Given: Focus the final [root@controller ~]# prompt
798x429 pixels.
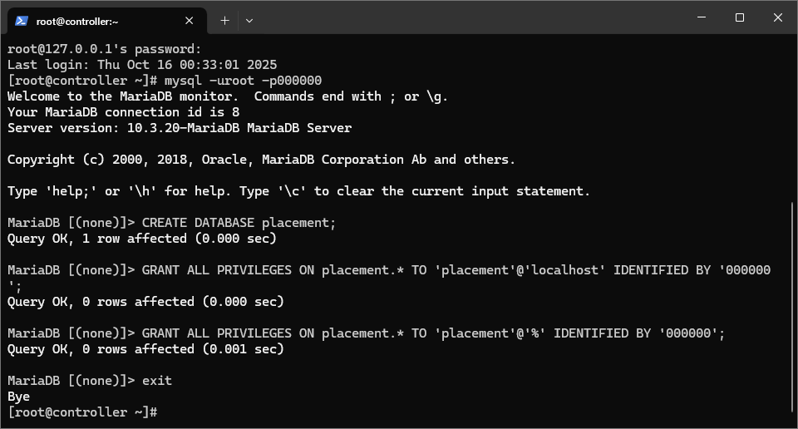Looking at the screenshot, I should point(82,412).
